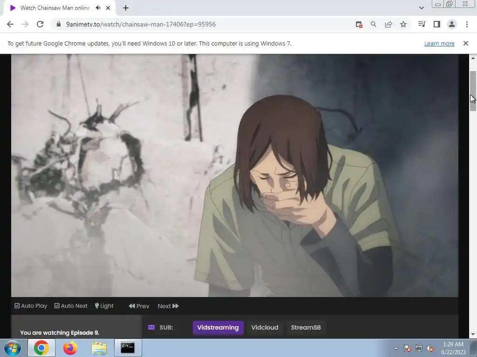Close the Chainsaw Man tab
The image size is (477, 357).
pyautogui.click(x=108, y=8)
